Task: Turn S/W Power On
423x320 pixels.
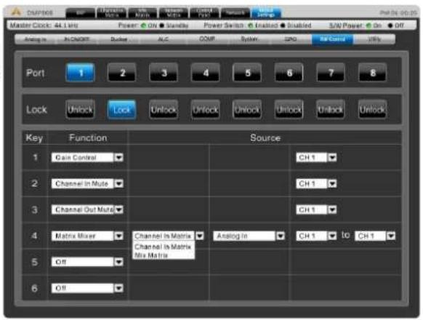Action: [368, 25]
